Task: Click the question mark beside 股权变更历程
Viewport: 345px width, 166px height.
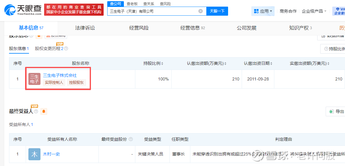Action: coord(66,49)
